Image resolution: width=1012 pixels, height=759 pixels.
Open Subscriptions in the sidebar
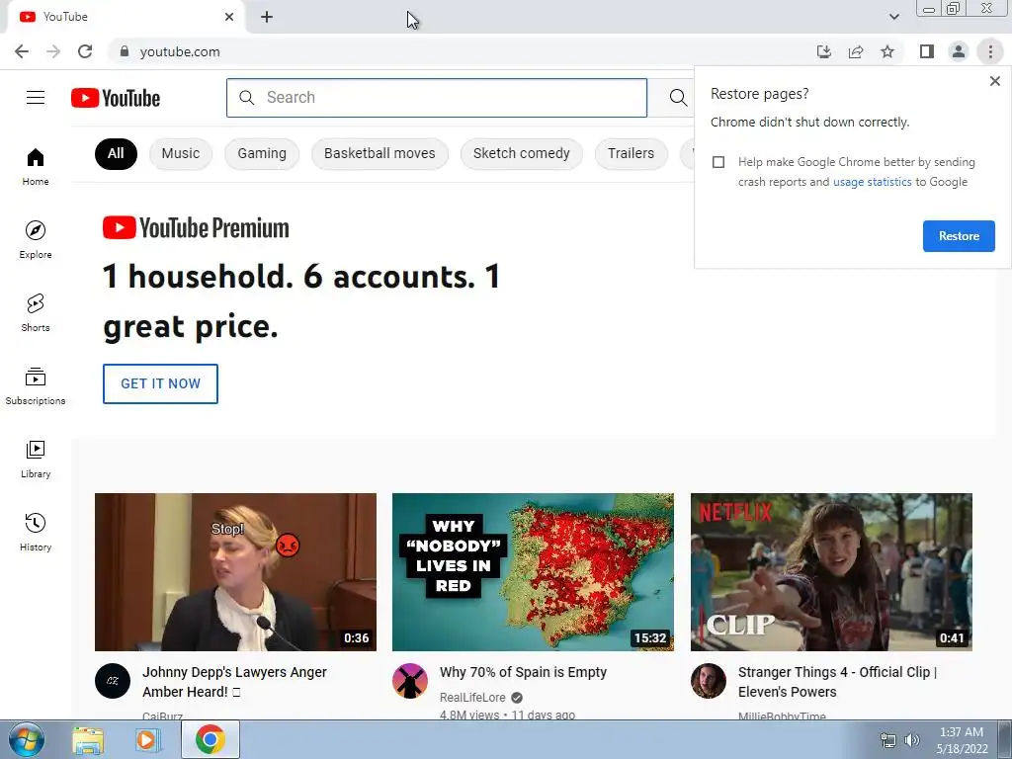click(36, 386)
